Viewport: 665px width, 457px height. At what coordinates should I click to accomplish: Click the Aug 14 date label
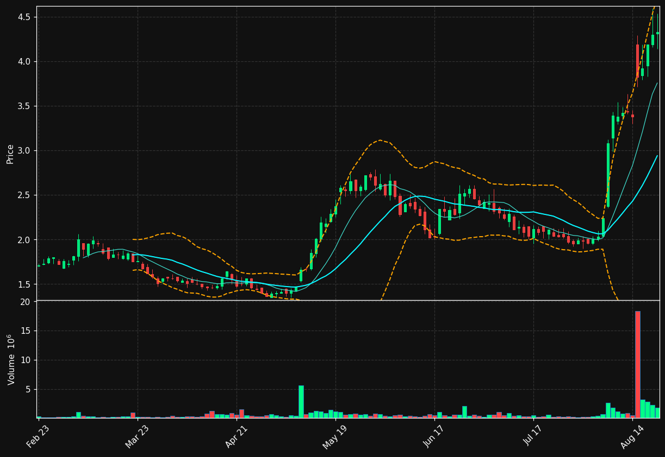click(x=631, y=436)
